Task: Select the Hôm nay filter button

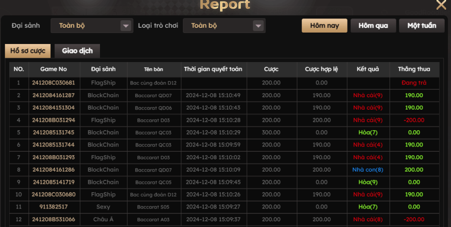Action: (324, 26)
